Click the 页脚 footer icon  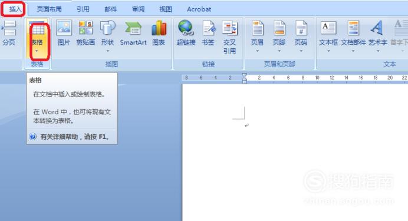pyautogui.click(x=279, y=28)
